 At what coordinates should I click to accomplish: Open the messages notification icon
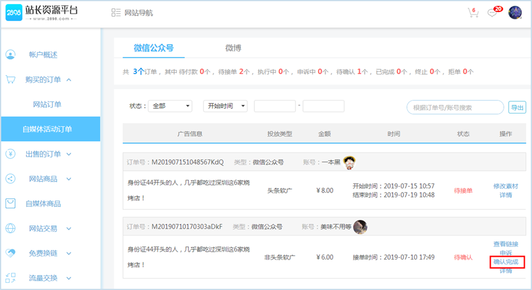tap(493, 13)
